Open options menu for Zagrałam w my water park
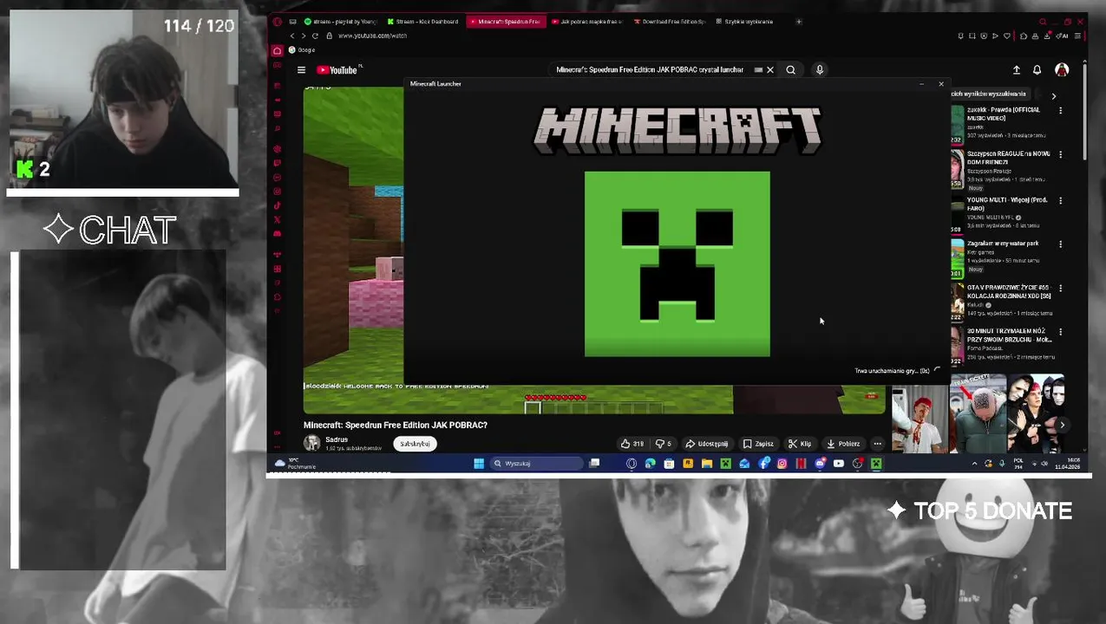1106x624 pixels. click(1060, 244)
